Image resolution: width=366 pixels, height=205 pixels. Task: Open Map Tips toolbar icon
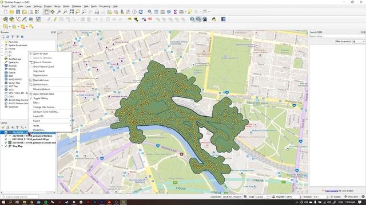click(x=189, y=12)
